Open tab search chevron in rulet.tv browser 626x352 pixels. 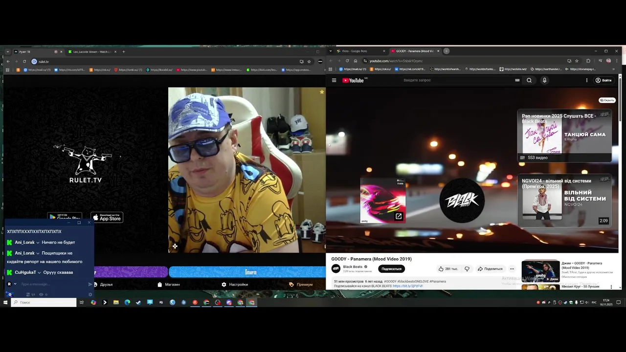8,52
